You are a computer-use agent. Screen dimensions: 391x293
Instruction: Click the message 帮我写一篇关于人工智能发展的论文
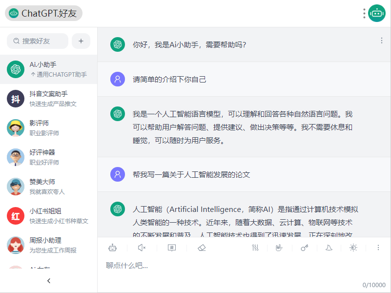pyautogui.click(x=191, y=174)
